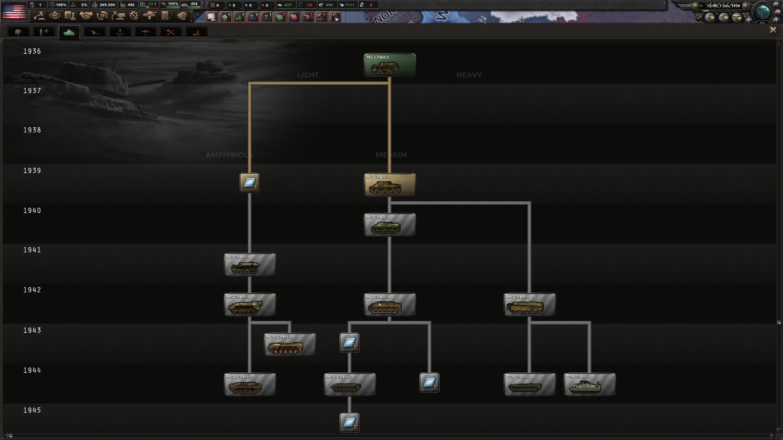Toggle the army map mode button
Screen dimensions: 783x440
710,18
